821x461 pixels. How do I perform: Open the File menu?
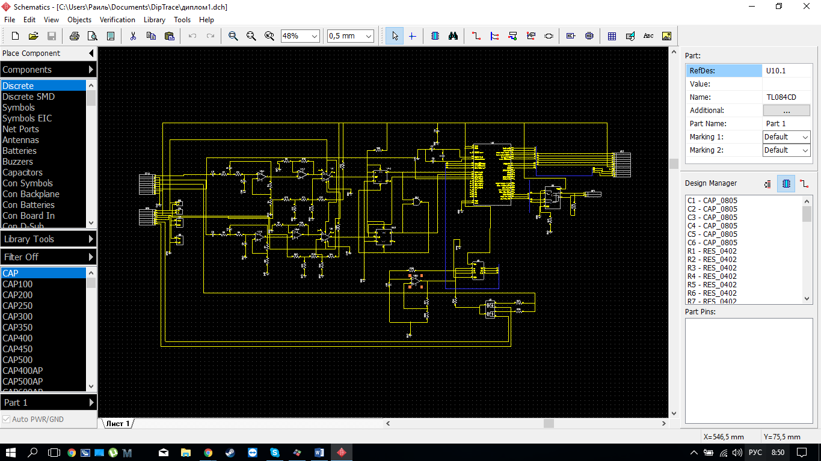pos(10,20)
